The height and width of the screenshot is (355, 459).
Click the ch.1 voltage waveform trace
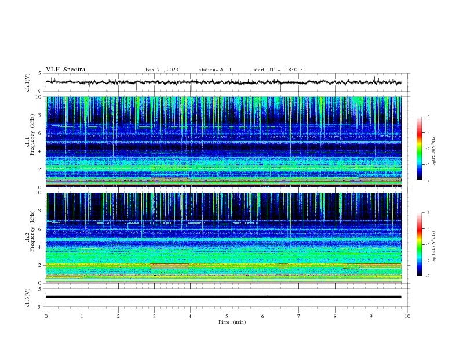click(x=223, y=82)
